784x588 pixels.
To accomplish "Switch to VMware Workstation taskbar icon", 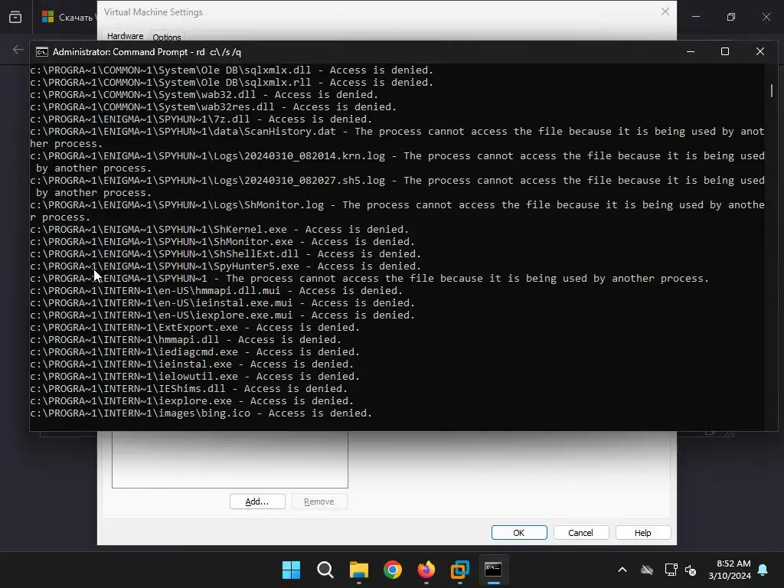I will pyautogui.click(x=459, y=570).
